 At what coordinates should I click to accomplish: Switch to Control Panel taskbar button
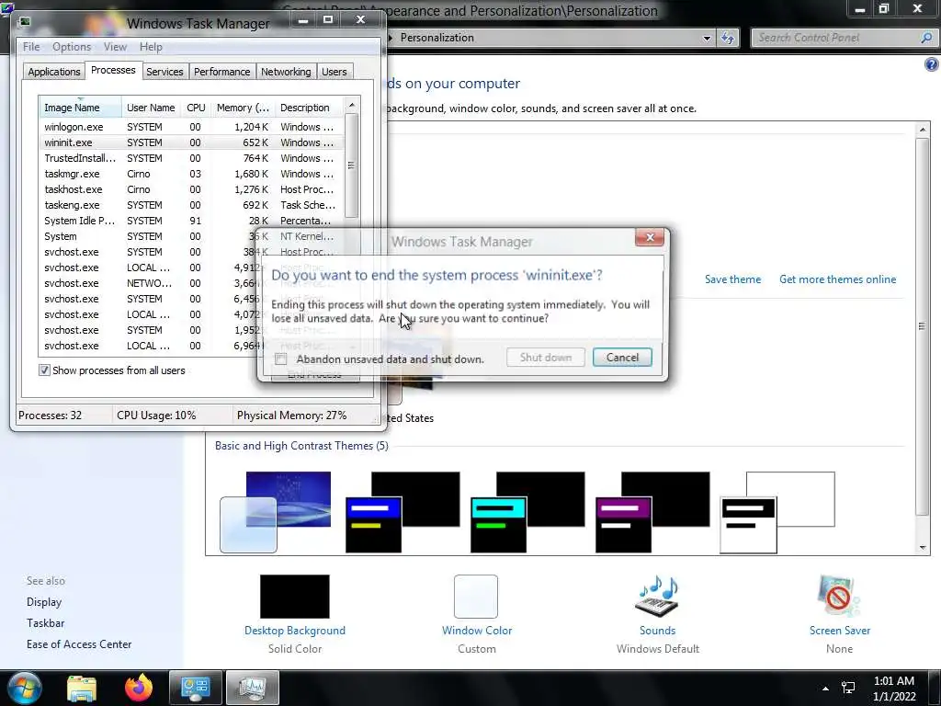196,688
